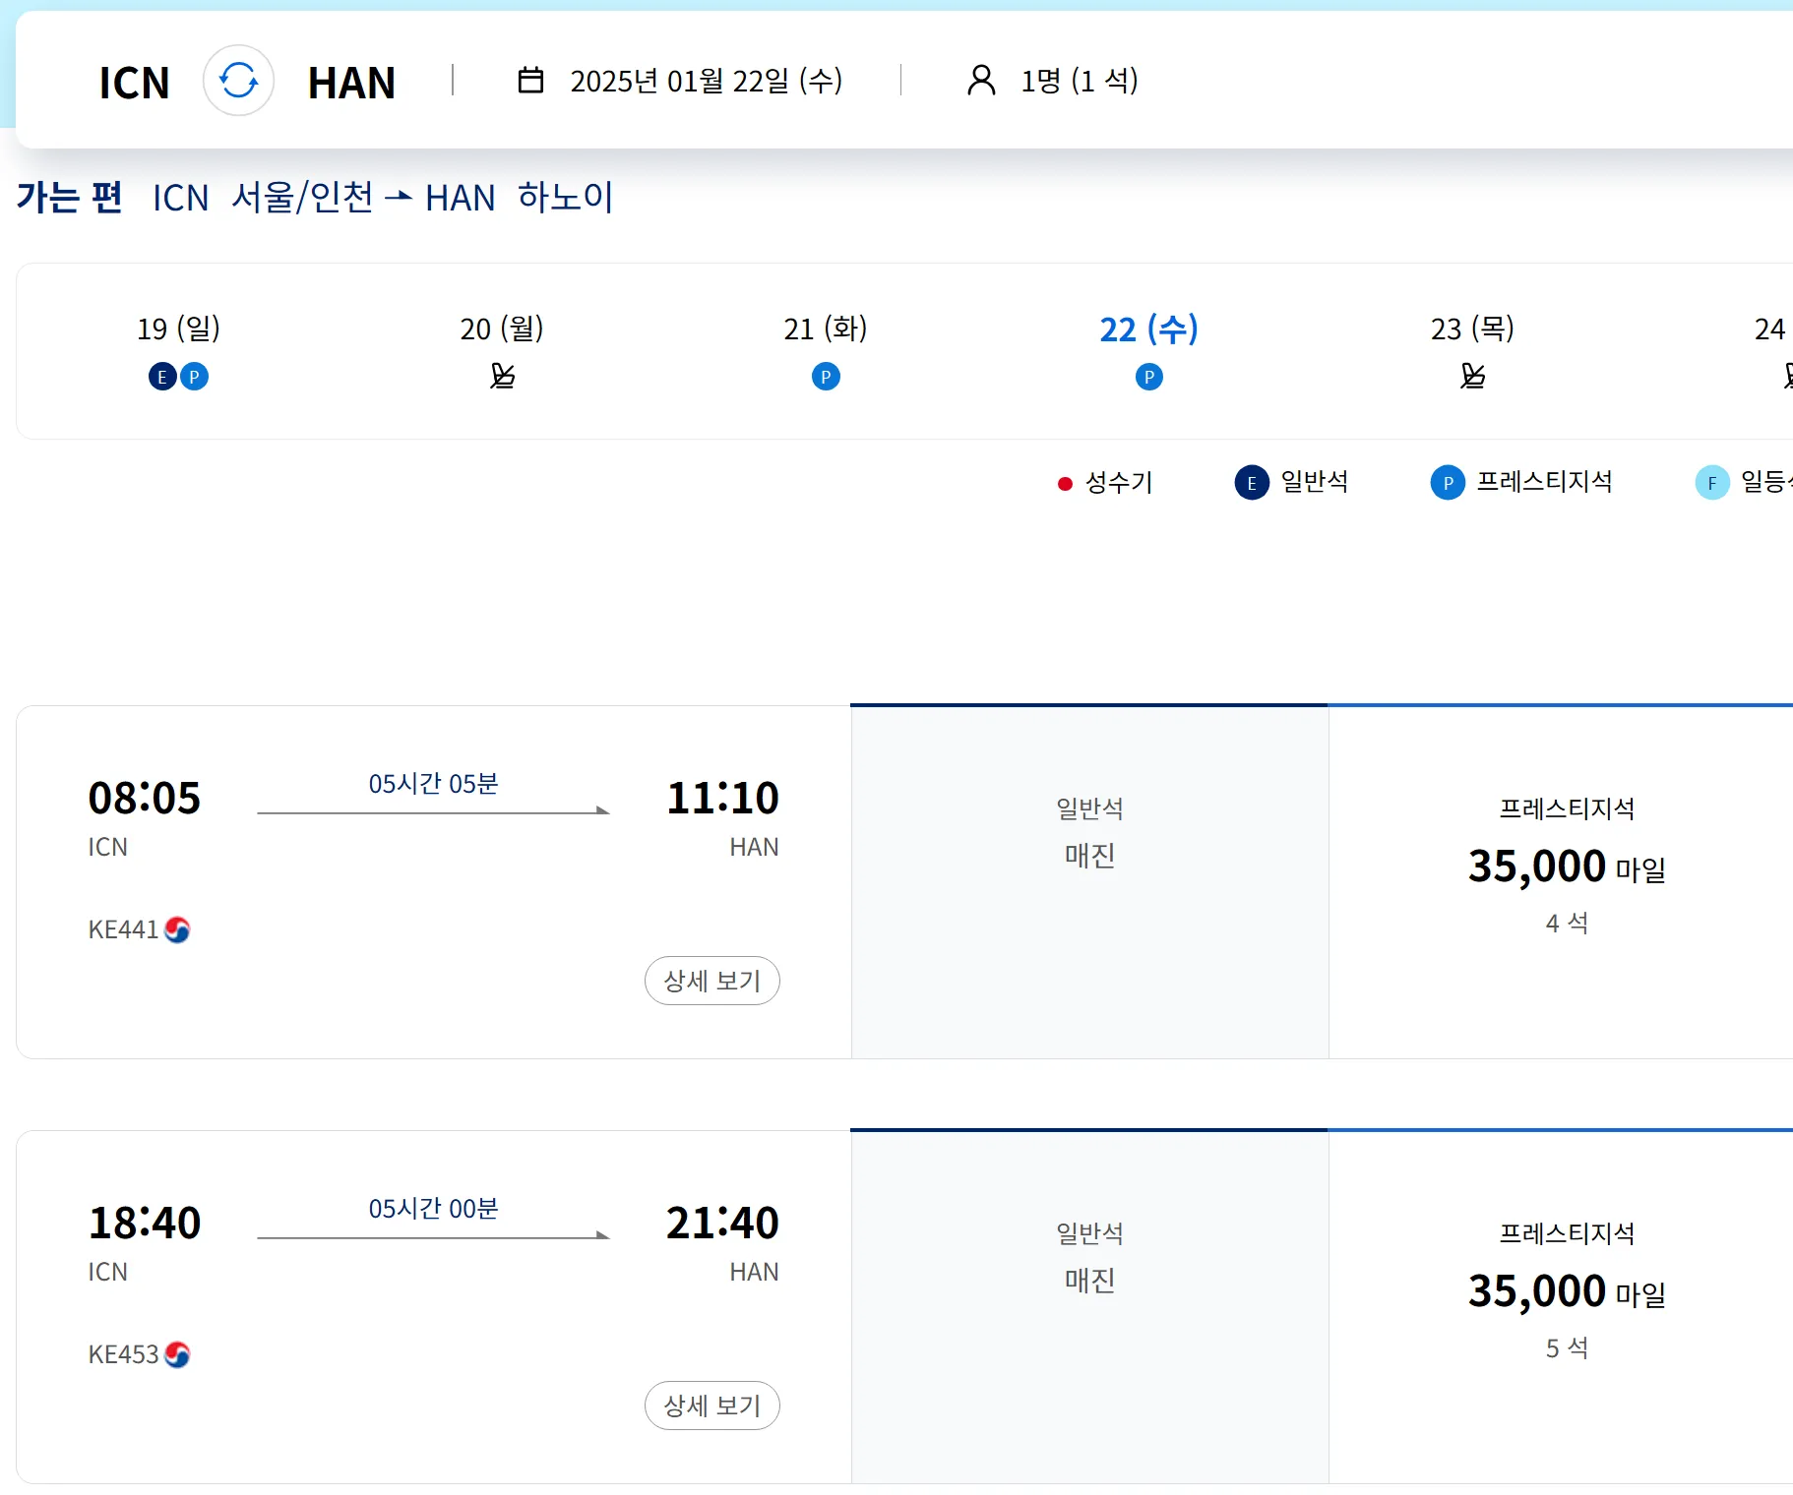This screenshot has height=1495, width=1793.
Task: Click the calendar icon beside the date
Action: point(530,81)
